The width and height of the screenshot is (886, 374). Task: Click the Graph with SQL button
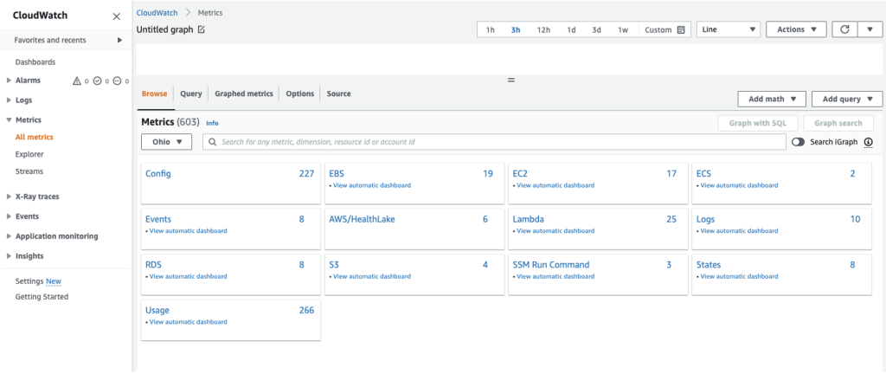pyautogui.click(x=758, y=123)
